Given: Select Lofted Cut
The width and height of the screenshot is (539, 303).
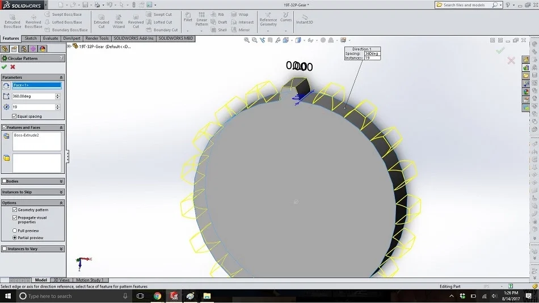Looking at the screenshot, I should pos(159,22).
